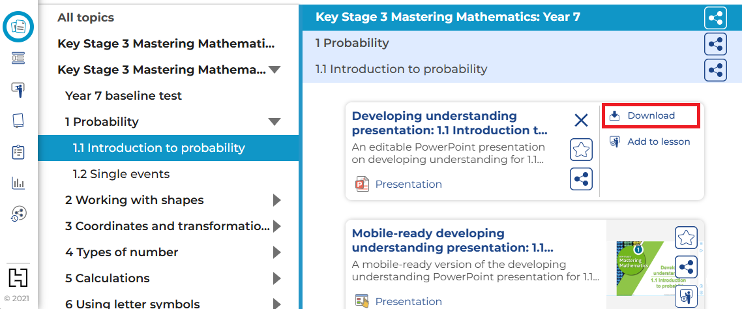742x309 pixels.
Task: Close the Developing understanding presentation card menu
Action: click(x=581, y=120)
